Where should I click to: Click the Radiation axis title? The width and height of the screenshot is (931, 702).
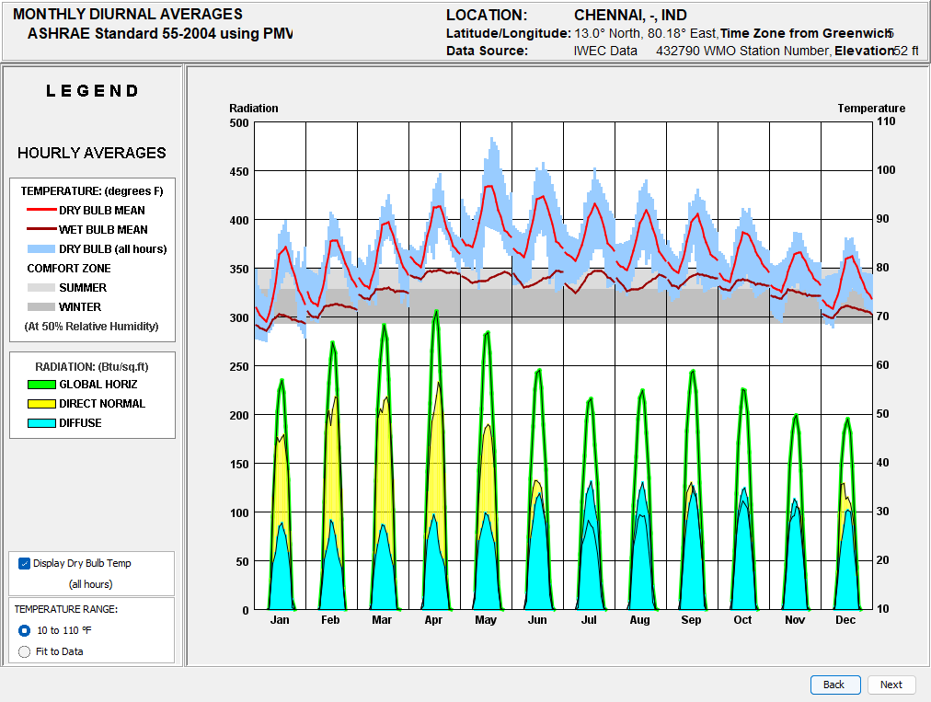click(x=254, y=108)
